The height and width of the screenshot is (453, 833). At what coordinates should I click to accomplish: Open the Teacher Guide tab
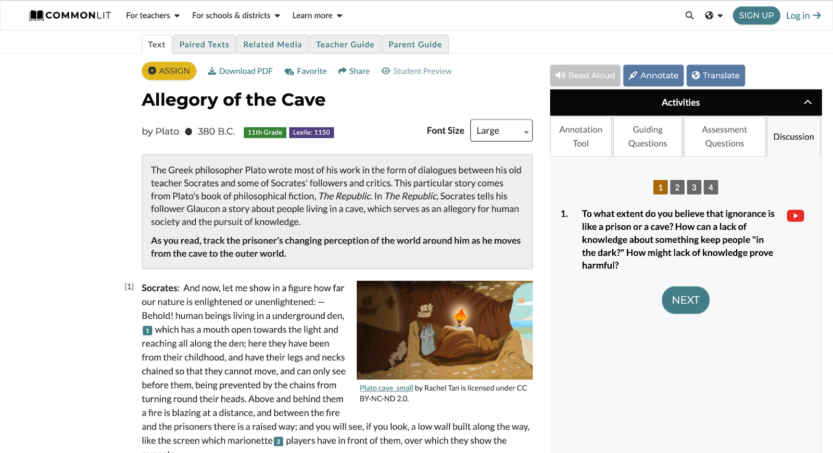pyautogui.click(x=345, y=44)
